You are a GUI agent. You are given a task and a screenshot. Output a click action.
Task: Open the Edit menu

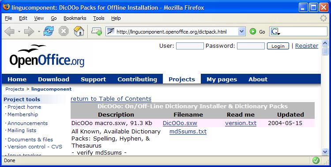tap(23, 18)
